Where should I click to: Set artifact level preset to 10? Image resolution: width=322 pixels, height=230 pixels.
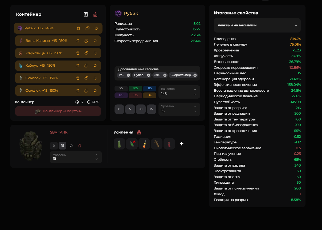pos(141,109)
